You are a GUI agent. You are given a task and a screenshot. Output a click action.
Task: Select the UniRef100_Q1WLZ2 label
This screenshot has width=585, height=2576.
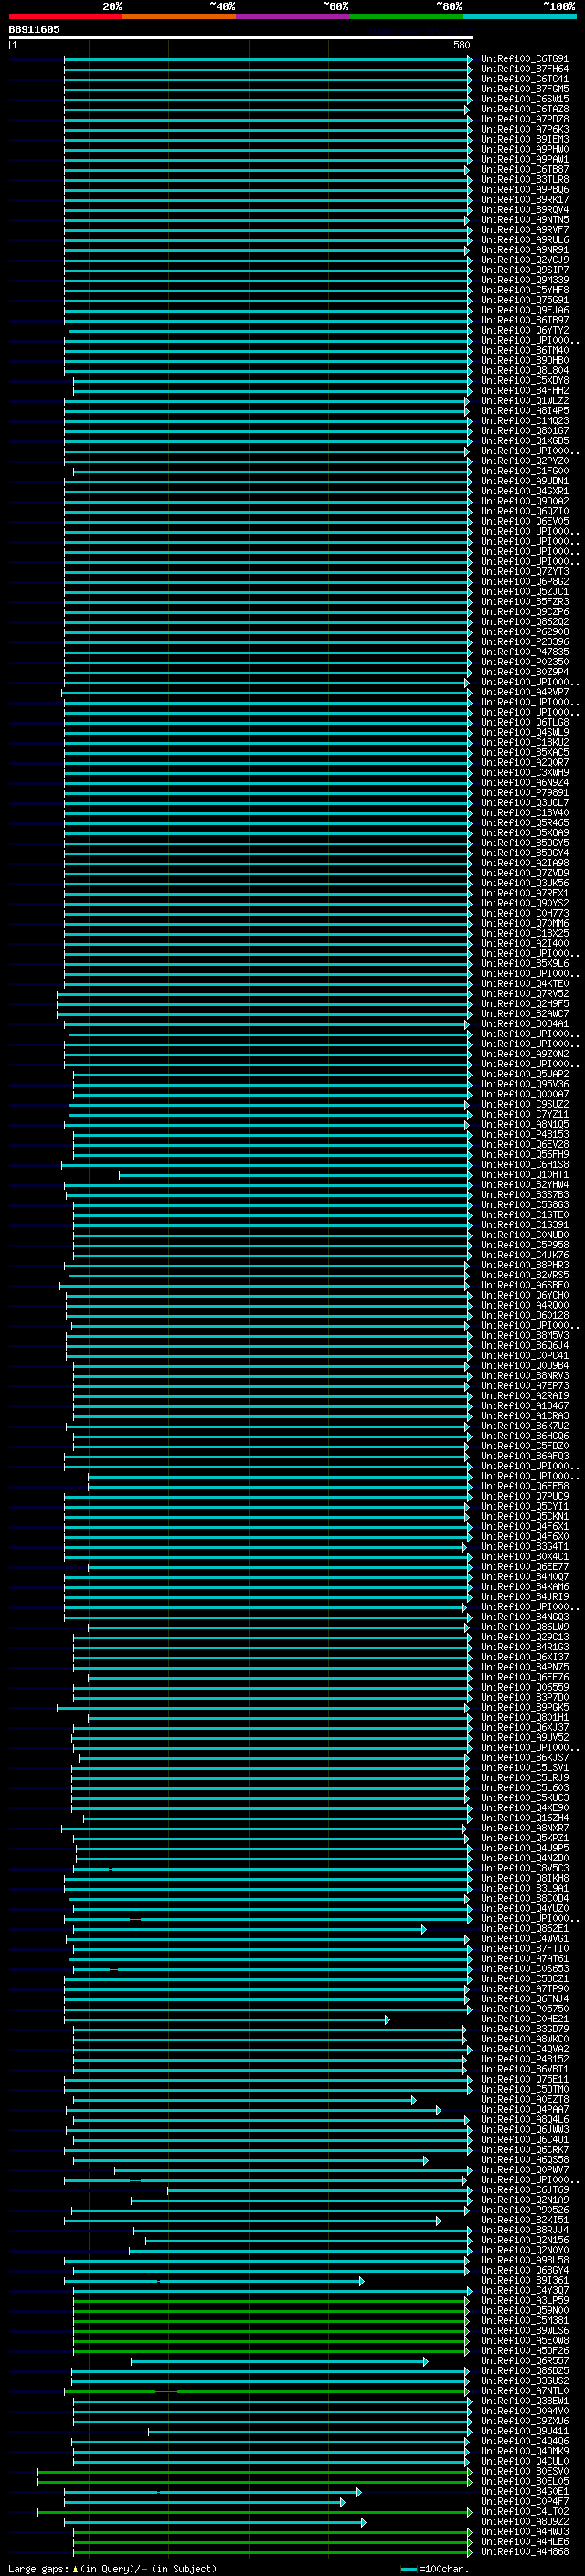click(524, 401)
